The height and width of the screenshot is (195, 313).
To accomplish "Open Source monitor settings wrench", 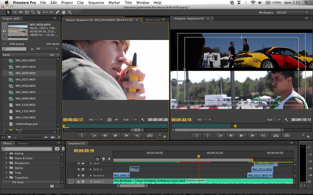I will [142, 120].
